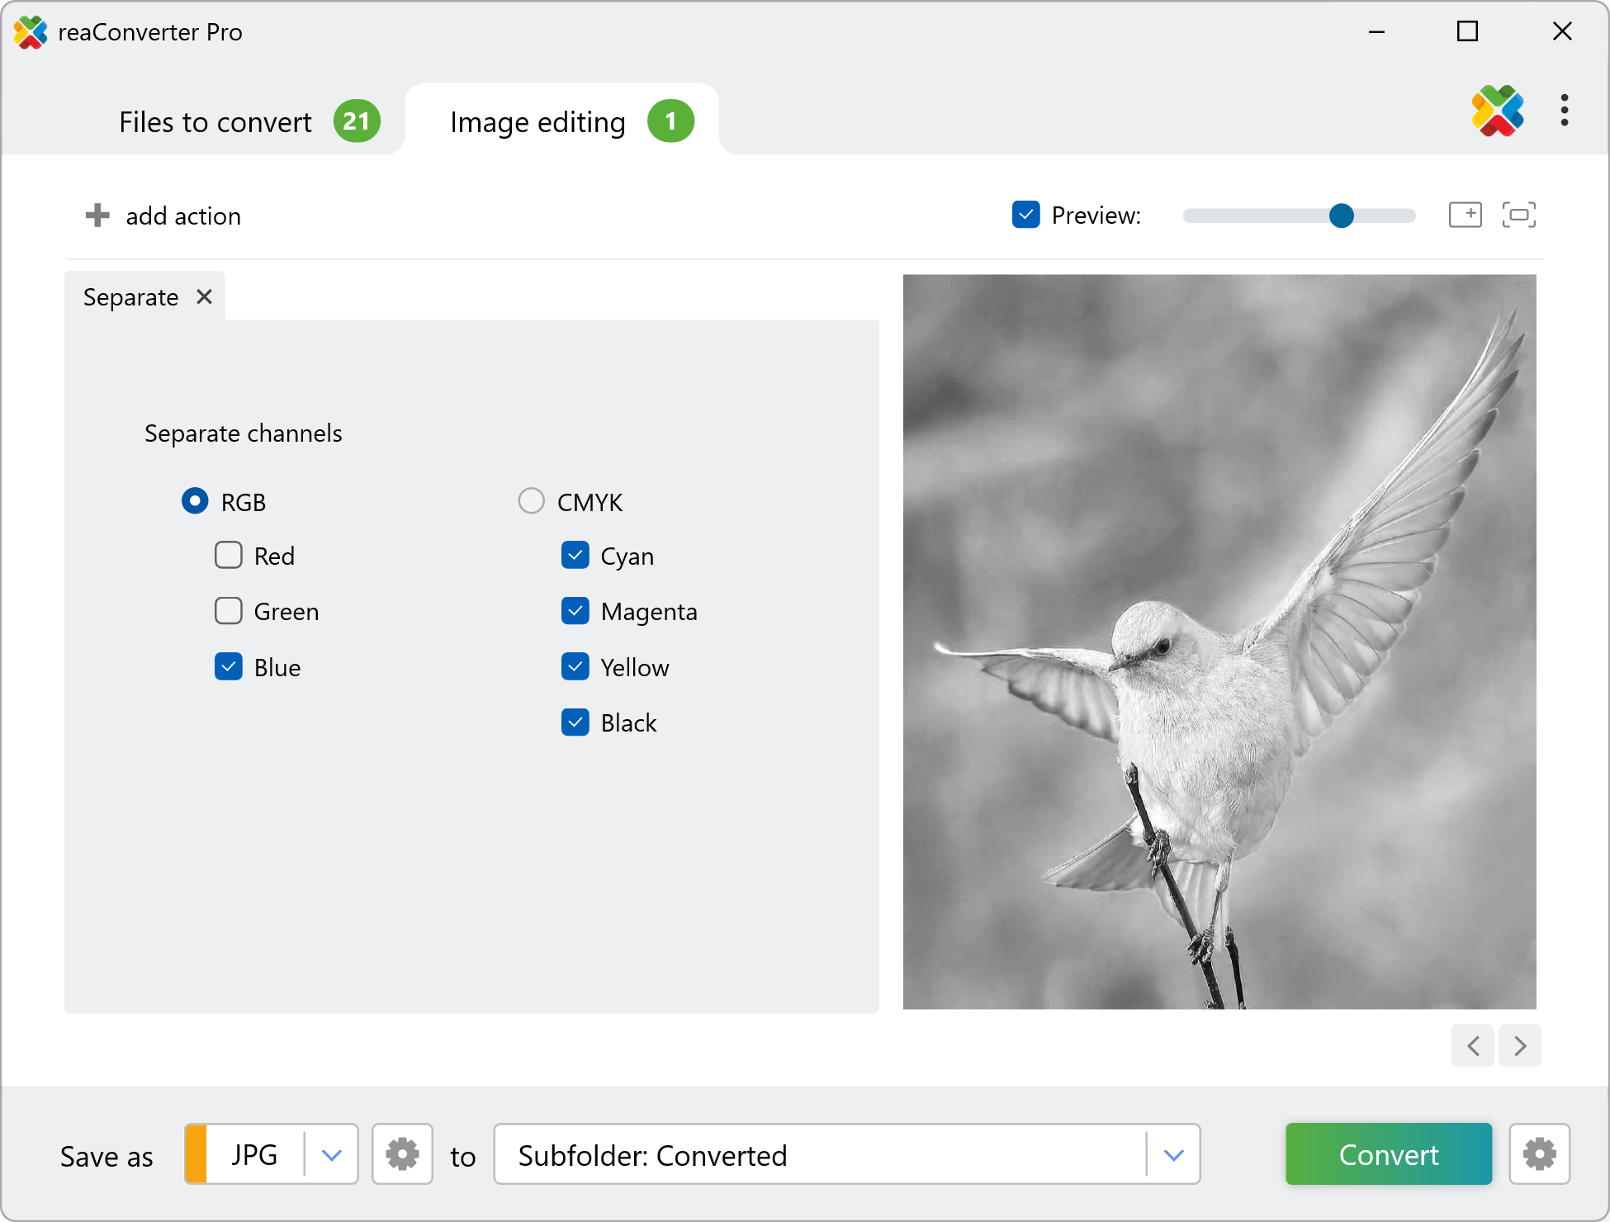Expand the Subfolder: Converted destination dropdown

(x=1173, y=1154)
